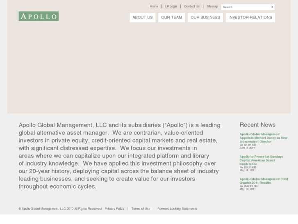
Task: Click the May 12, 2011 date text
Action: click(248, 189)
